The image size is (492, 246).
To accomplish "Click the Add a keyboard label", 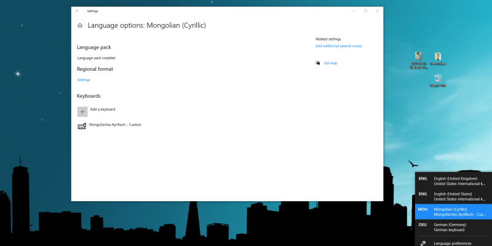I will pyautogui.click(x=103, y=109).
